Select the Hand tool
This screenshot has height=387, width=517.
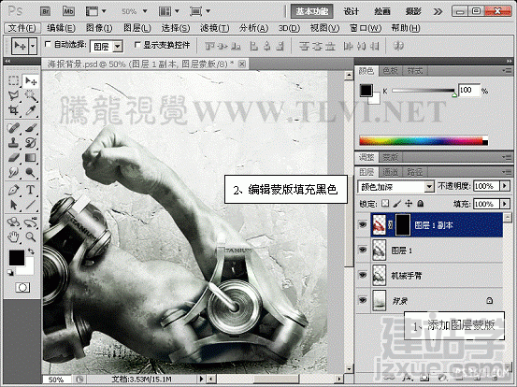click(13, 236)
